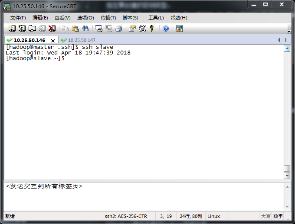Click the Disconnect session icon

tap(52, 29)
